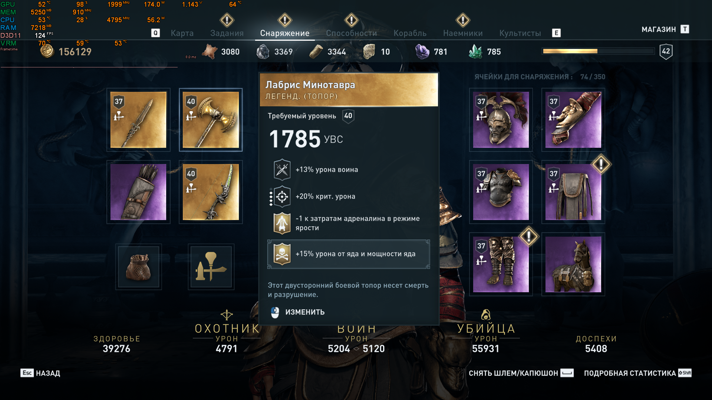Image resolution: width=712 pixels, height=400 pixels.
Task: Select the level 37 bracers arm slot
Action: point(573,120)
